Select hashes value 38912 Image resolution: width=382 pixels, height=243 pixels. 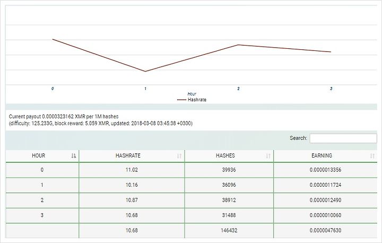229,200
